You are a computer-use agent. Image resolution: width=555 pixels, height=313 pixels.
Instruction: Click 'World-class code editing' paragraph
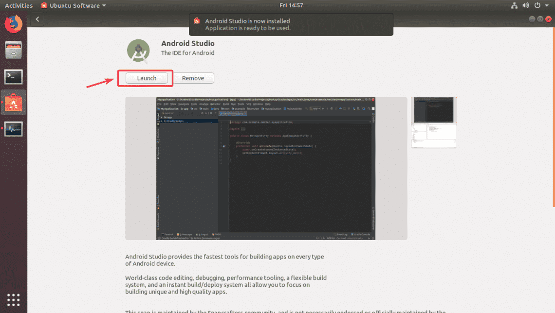click(x=226, y=285)
